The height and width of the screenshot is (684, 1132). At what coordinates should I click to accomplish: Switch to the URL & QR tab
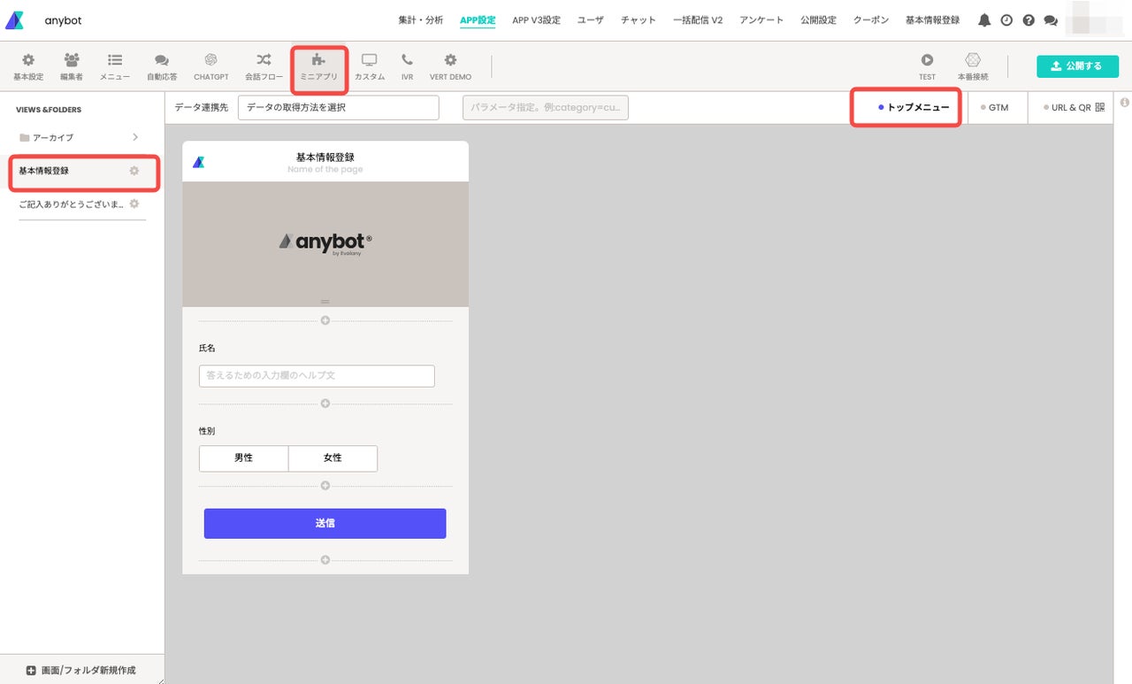tap(1071, 107)
